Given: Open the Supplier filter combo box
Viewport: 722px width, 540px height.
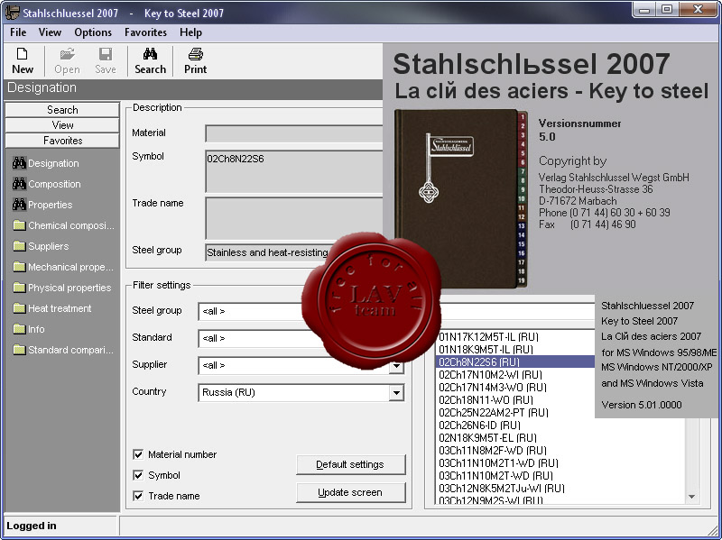Looking at the screenshot, I should pos(301,366).
